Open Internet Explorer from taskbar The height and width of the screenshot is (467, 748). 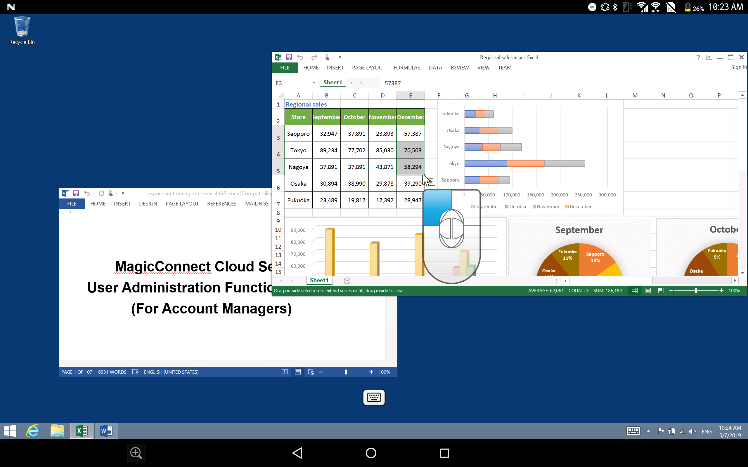[x=33, y=431]
